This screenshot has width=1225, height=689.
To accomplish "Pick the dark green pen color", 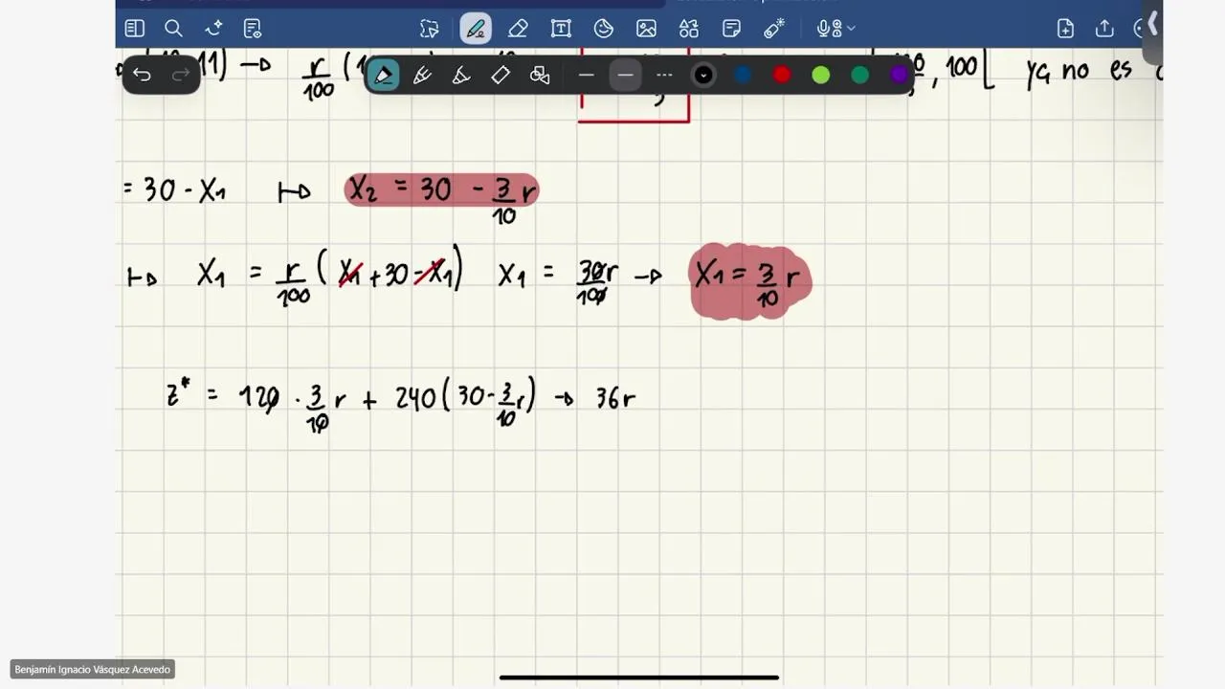I will click(860, 75).
